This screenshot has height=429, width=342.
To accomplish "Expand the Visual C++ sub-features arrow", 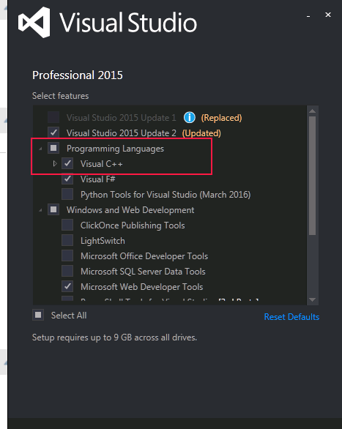I will (x=55, y=163).
